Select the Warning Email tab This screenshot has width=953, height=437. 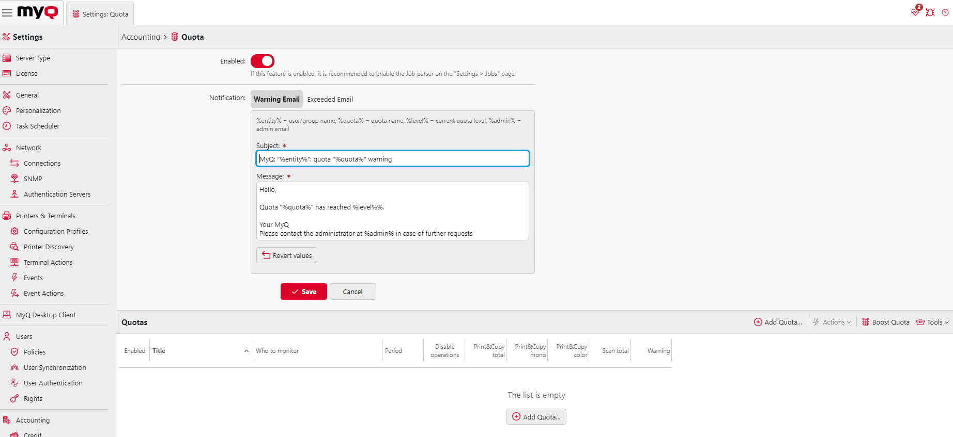[x=276, y=99]
